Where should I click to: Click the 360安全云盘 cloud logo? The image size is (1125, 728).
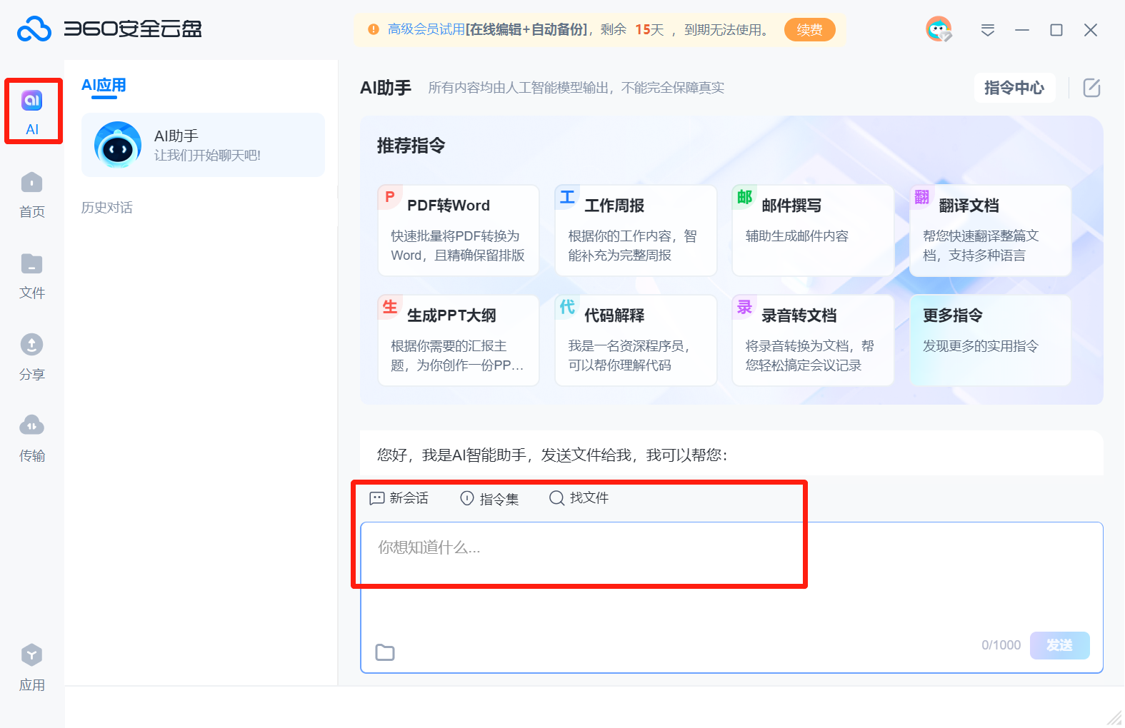[x=34, y=29]
